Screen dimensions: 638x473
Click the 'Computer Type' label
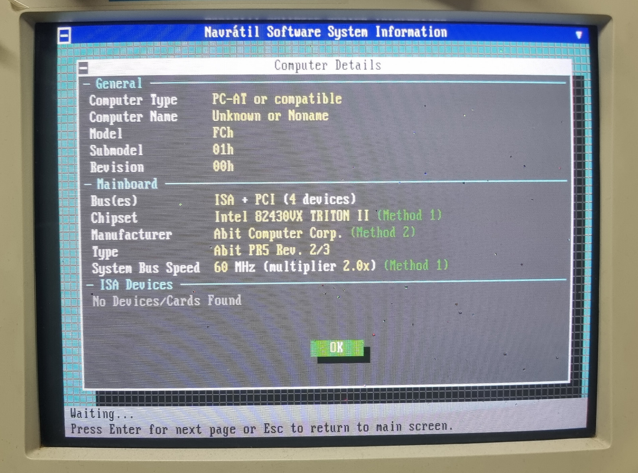coord(133,101)
